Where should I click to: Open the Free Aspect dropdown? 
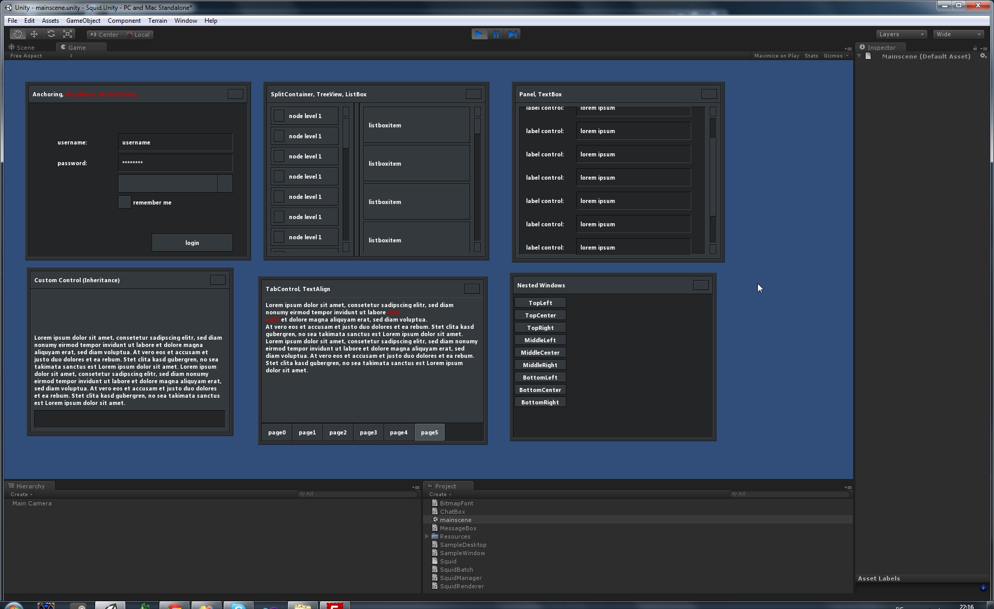point(39,55)
